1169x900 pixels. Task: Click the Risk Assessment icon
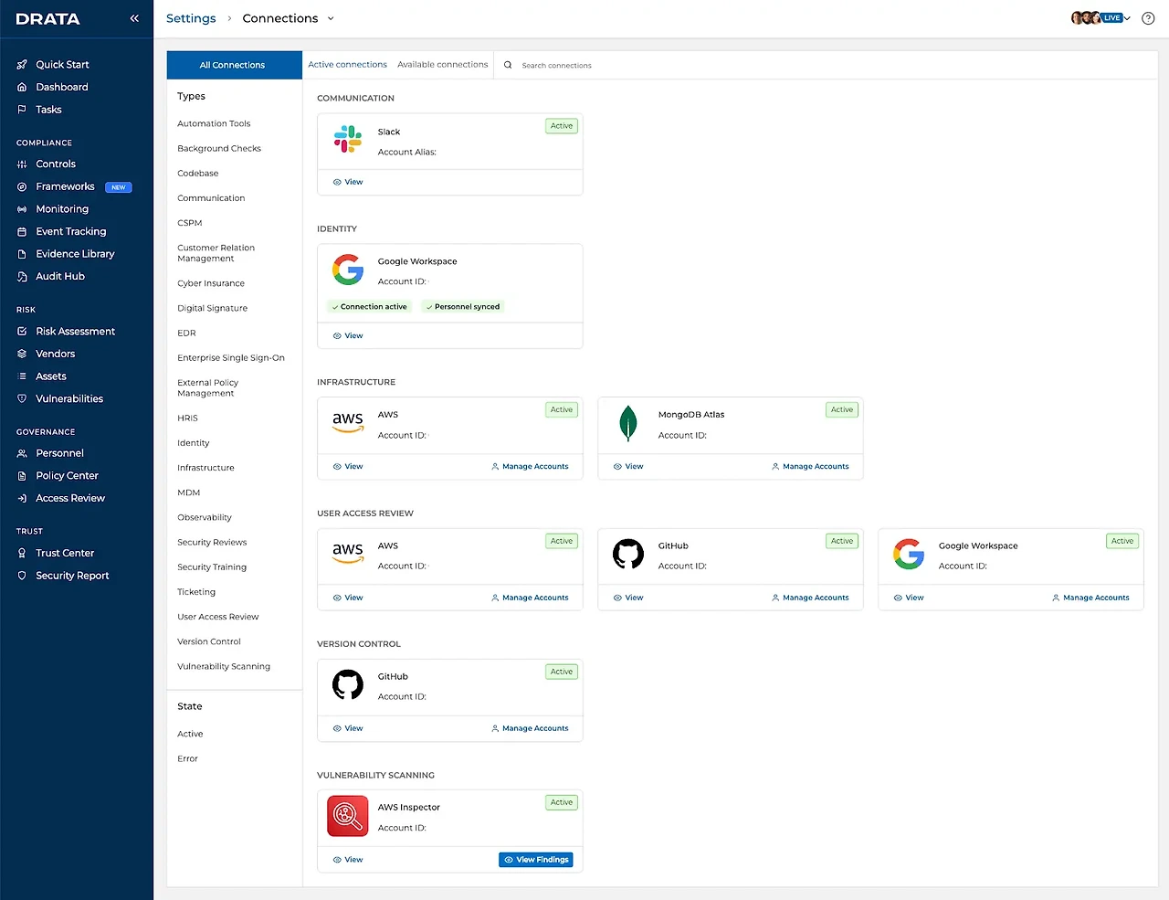click(22, 332)
